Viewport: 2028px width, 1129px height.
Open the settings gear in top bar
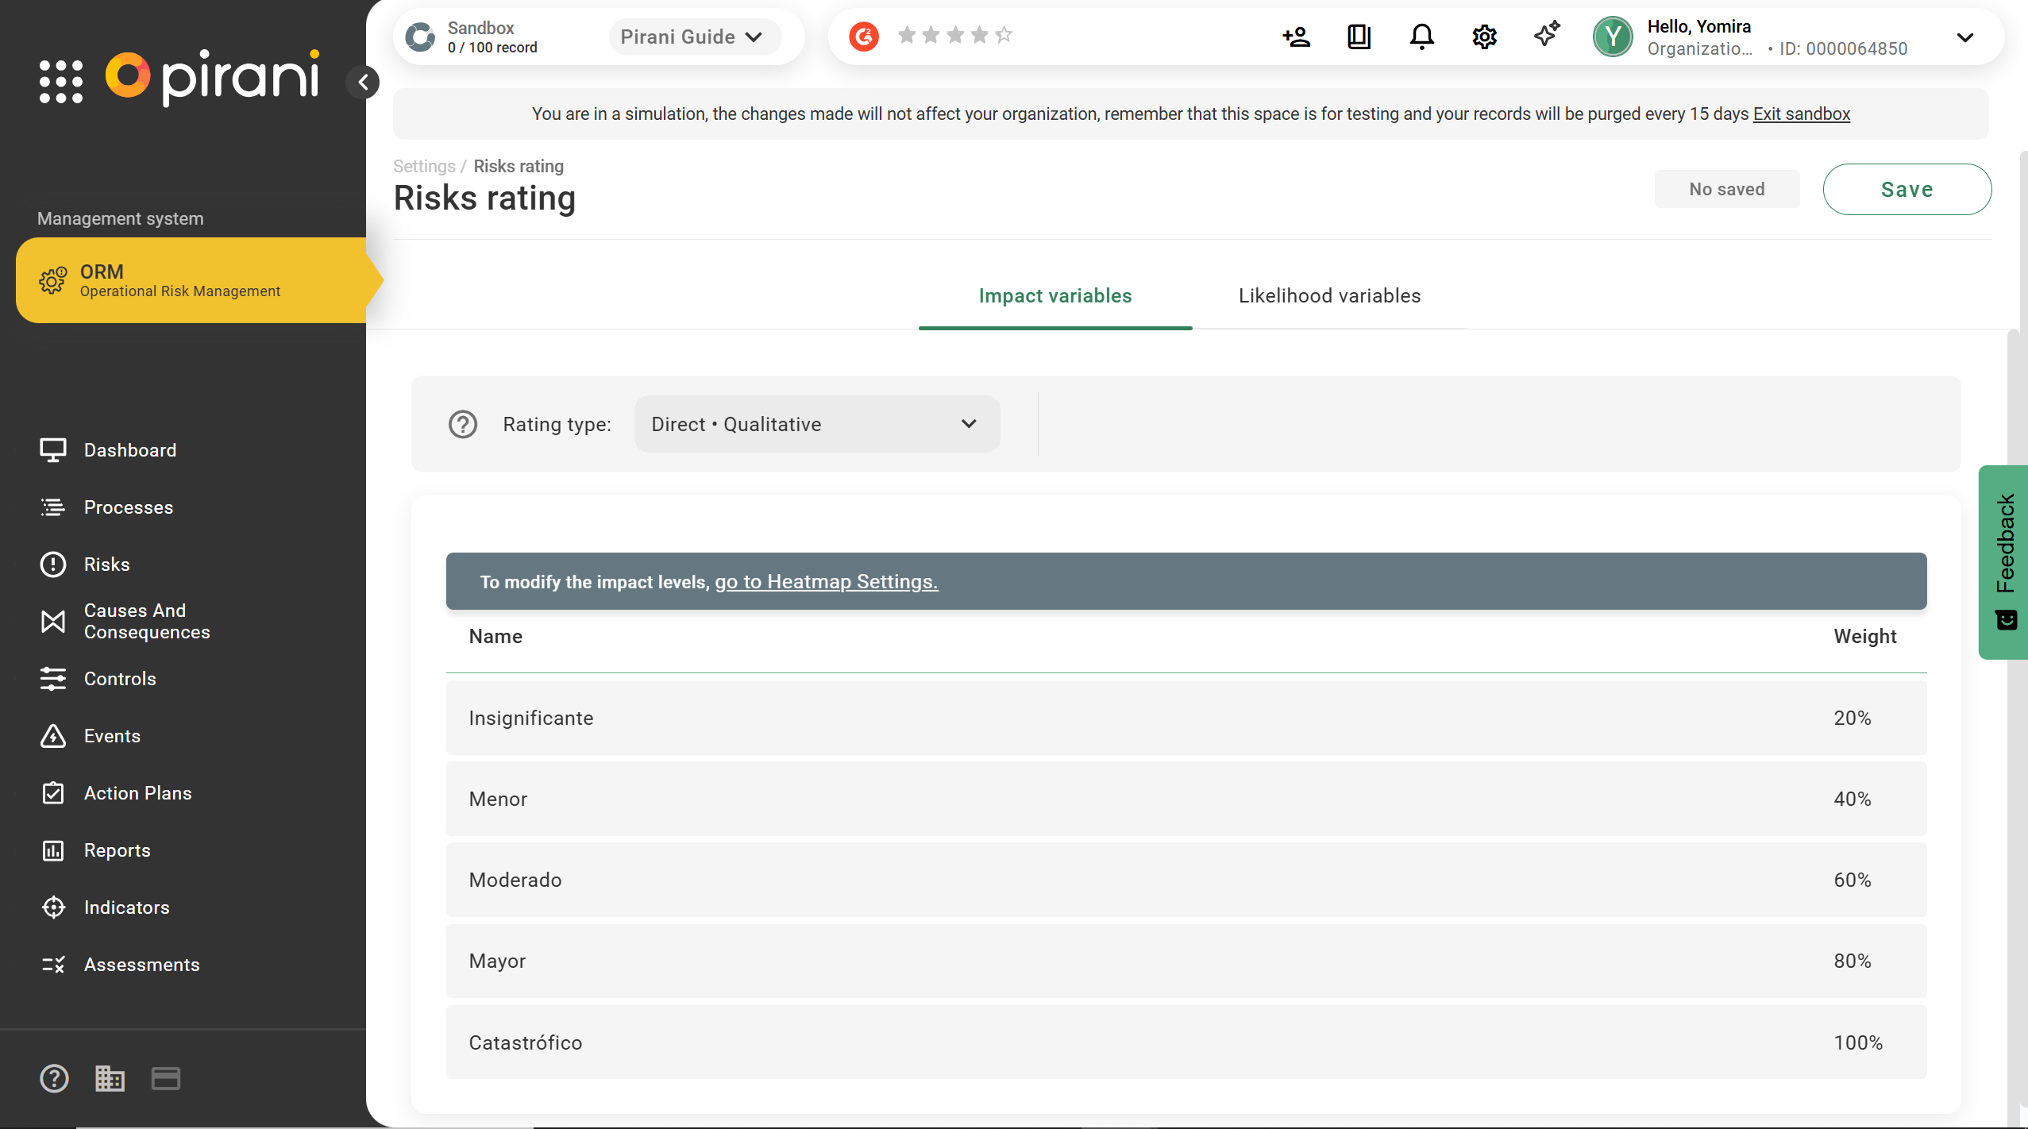point(1484,37)
